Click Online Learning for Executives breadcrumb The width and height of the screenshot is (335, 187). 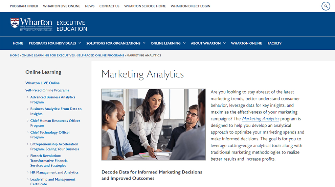click(48, 55)
